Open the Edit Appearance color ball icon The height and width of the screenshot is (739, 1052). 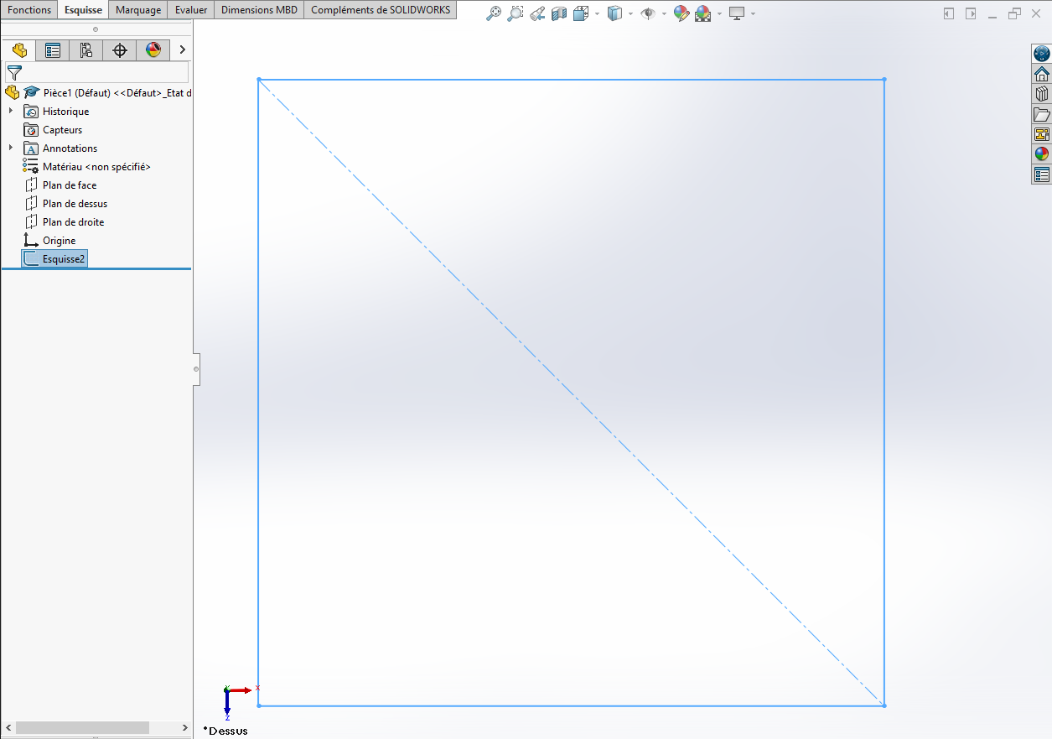pos(681,13)
